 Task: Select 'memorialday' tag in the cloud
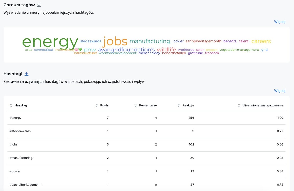(149, 53)
